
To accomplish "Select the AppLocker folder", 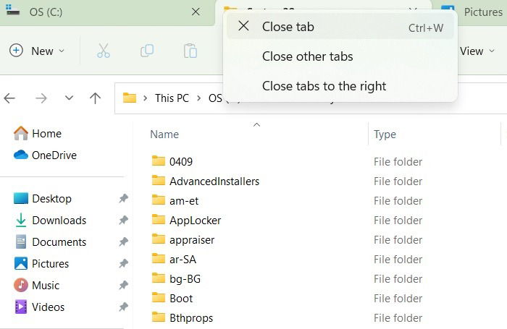I will point(195,221).
